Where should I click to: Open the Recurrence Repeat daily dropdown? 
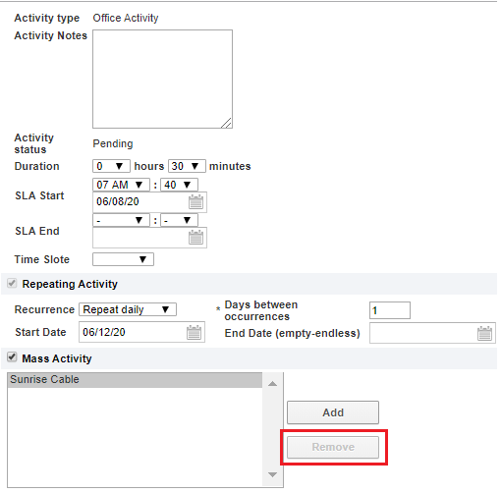pos(128,309)
